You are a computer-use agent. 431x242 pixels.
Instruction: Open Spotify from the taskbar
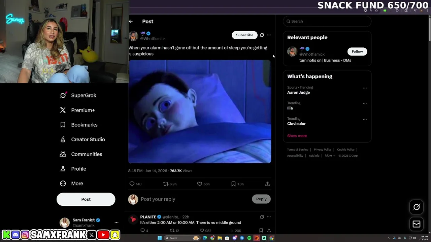click(x=249, y=238)
